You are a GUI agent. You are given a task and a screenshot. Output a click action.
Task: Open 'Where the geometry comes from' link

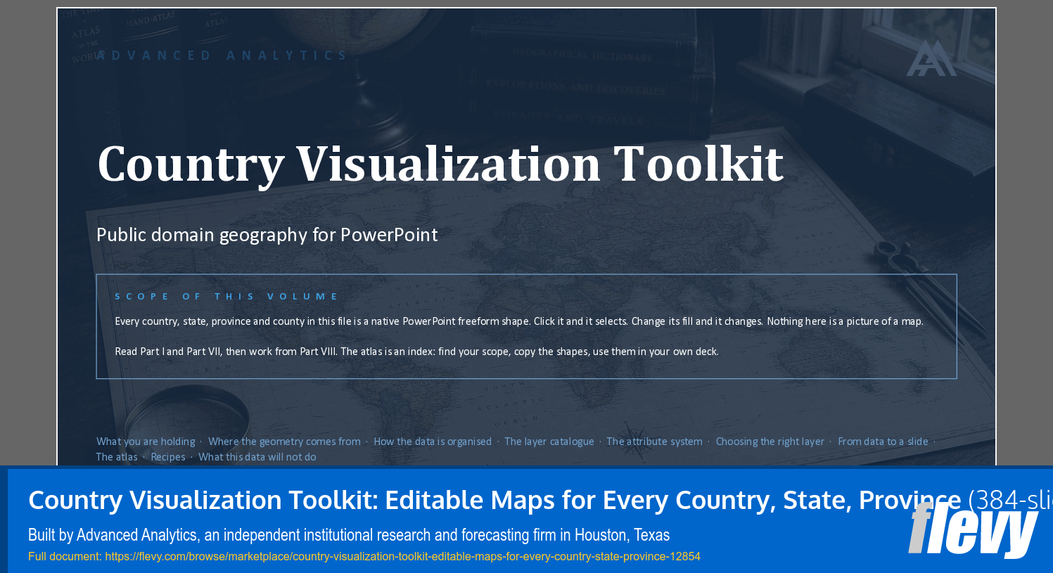tap(284, 442)
